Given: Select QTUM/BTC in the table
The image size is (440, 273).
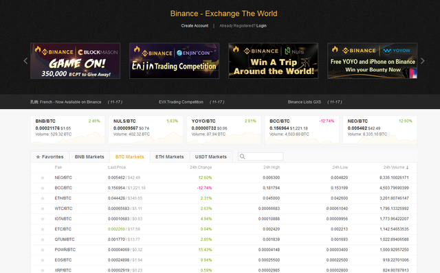Looking at the screenshot, I should pyautogui.click(x=65, y=239).
